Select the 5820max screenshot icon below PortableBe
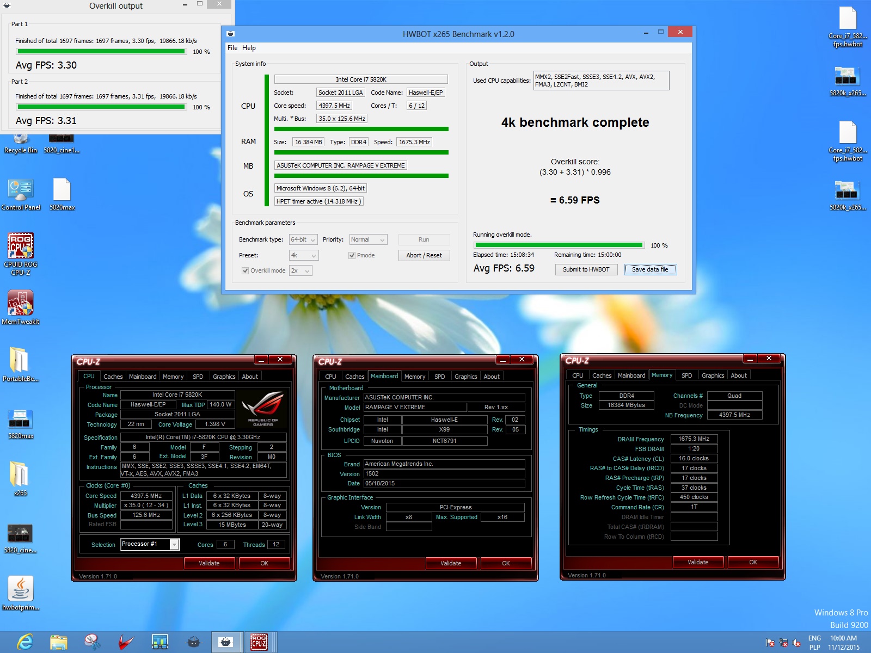This screenshot has height=653, width=871. pos(21,424)
